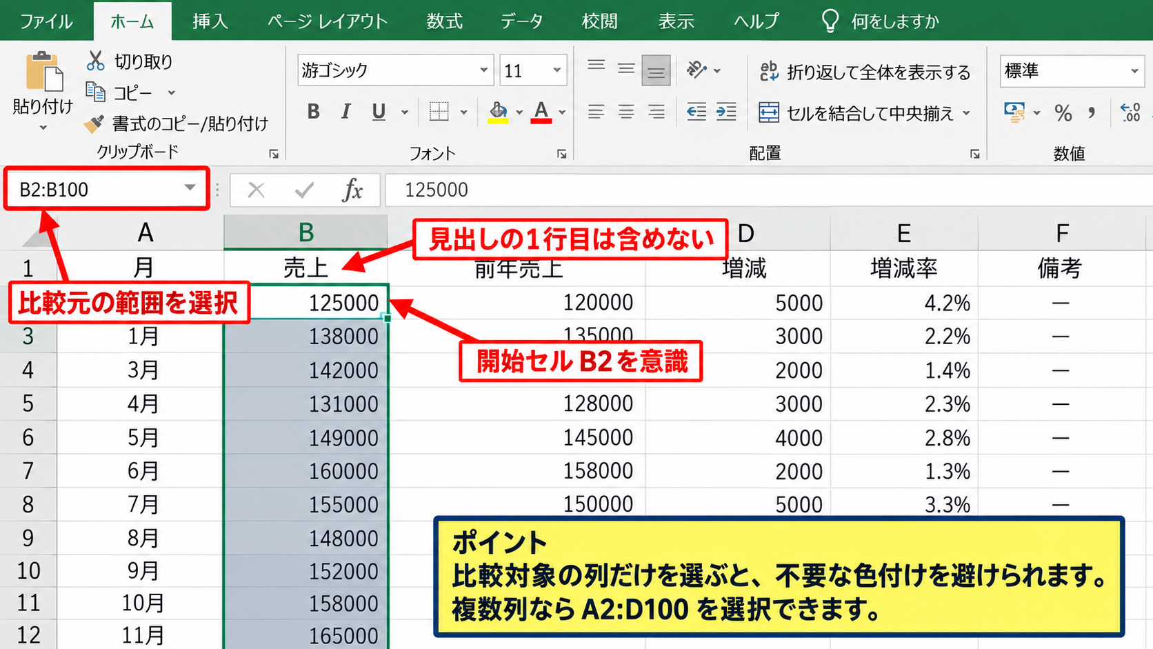Click the 切り取り cut label
The width and height of the screenshot is (1153, 649).
(143, 61)
